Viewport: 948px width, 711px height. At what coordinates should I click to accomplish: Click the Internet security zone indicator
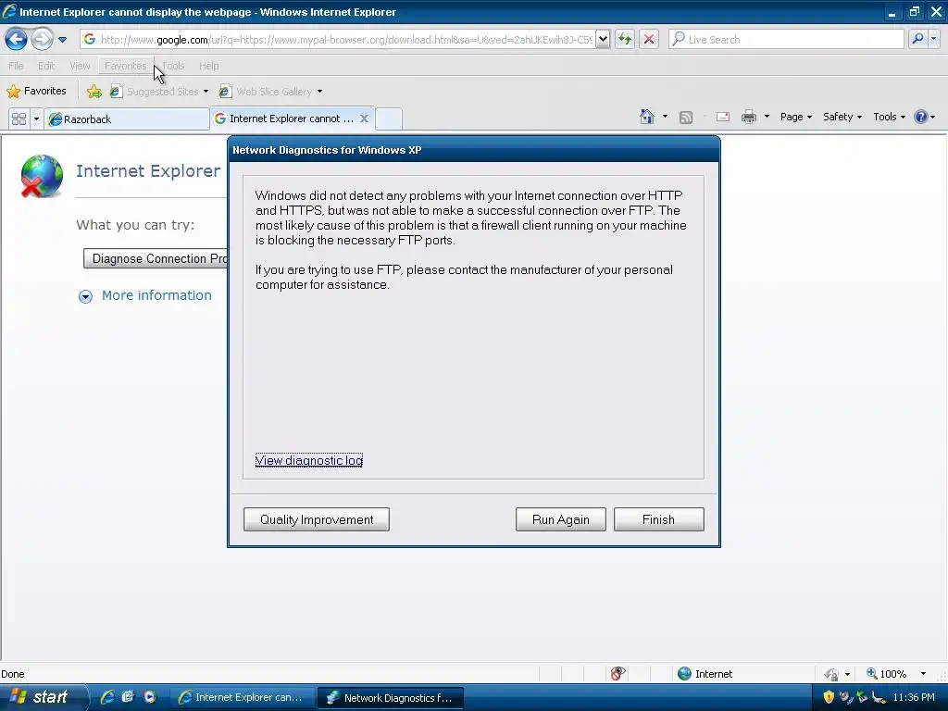click(x=705, y=674)
